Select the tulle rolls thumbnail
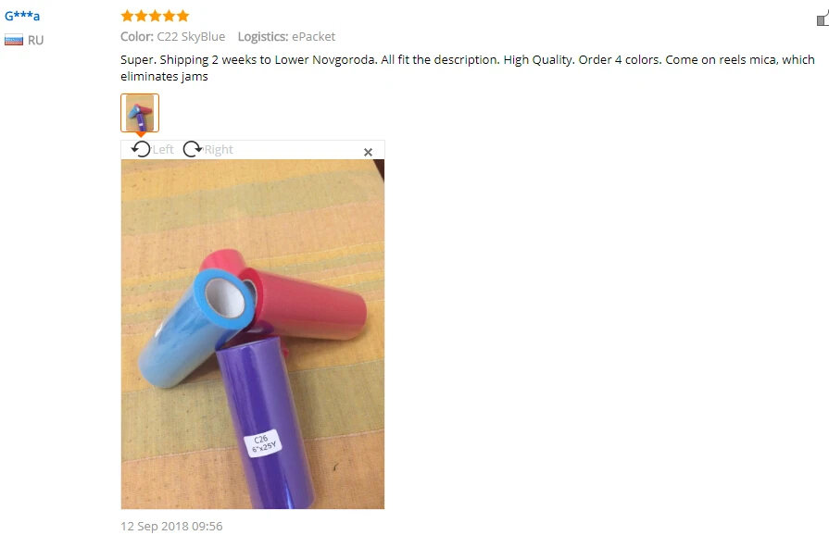The width and height of the screenshot is (829, 535). (x=140, y=113)
